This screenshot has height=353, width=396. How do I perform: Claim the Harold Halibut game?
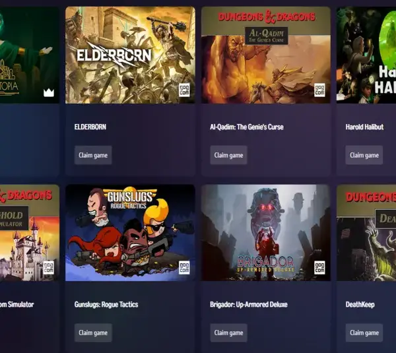(364, 155)
